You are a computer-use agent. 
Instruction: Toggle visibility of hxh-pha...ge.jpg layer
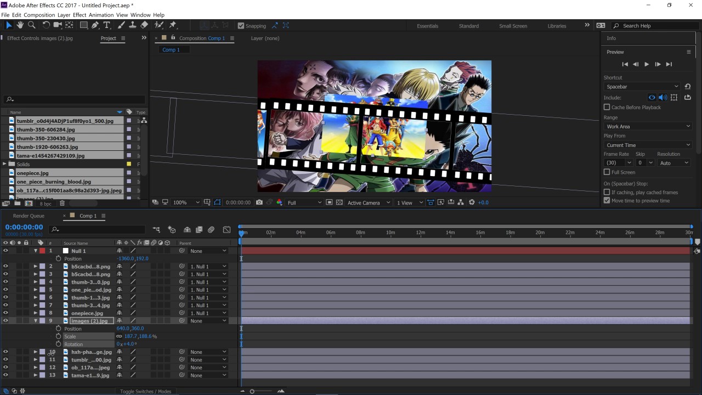tap(5, 352)
